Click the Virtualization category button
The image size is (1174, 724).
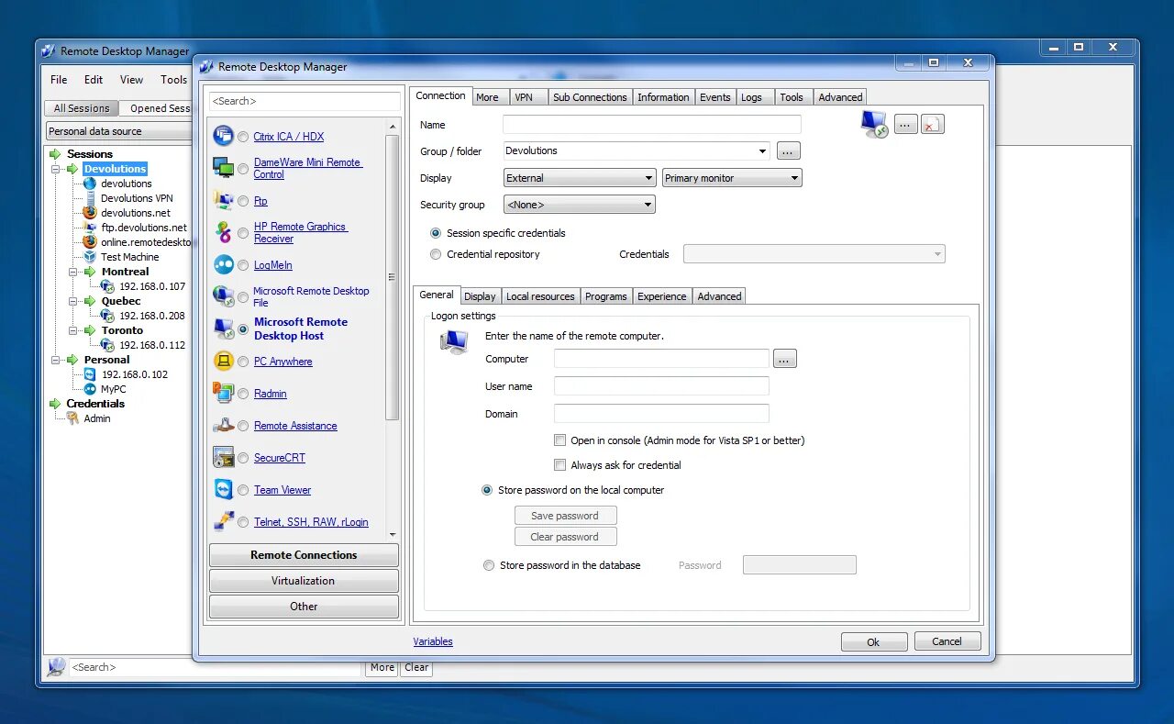[304, 581]
